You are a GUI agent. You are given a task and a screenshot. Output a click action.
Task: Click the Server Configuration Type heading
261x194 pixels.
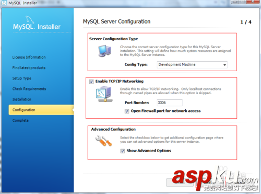pos(113,39)
